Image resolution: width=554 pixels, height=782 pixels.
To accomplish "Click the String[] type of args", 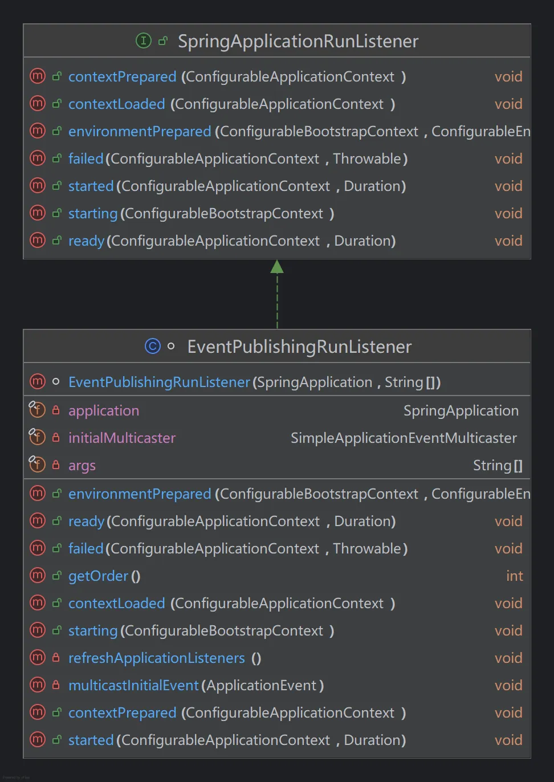I will coord(498,466).
